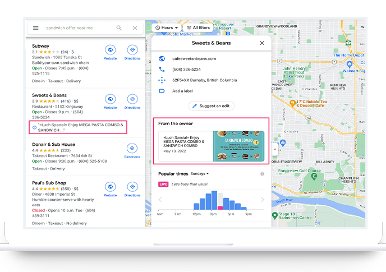Click the pink live bar in chart
Screen dimensions: 386x272
220,208
